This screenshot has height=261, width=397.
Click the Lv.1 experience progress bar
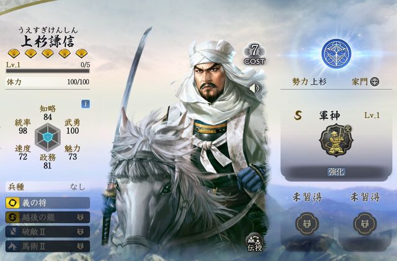(x=48, y=71)
